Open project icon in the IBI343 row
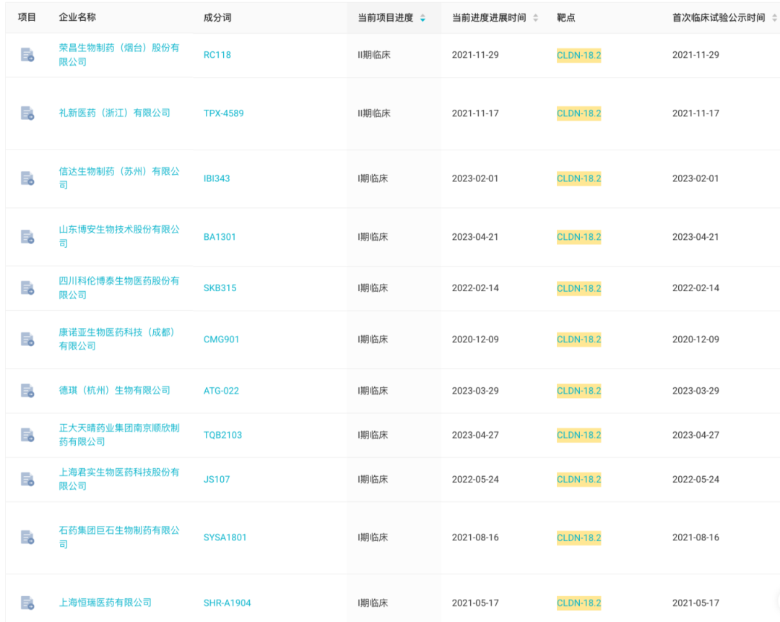780x622 pixels. (27, 178)
